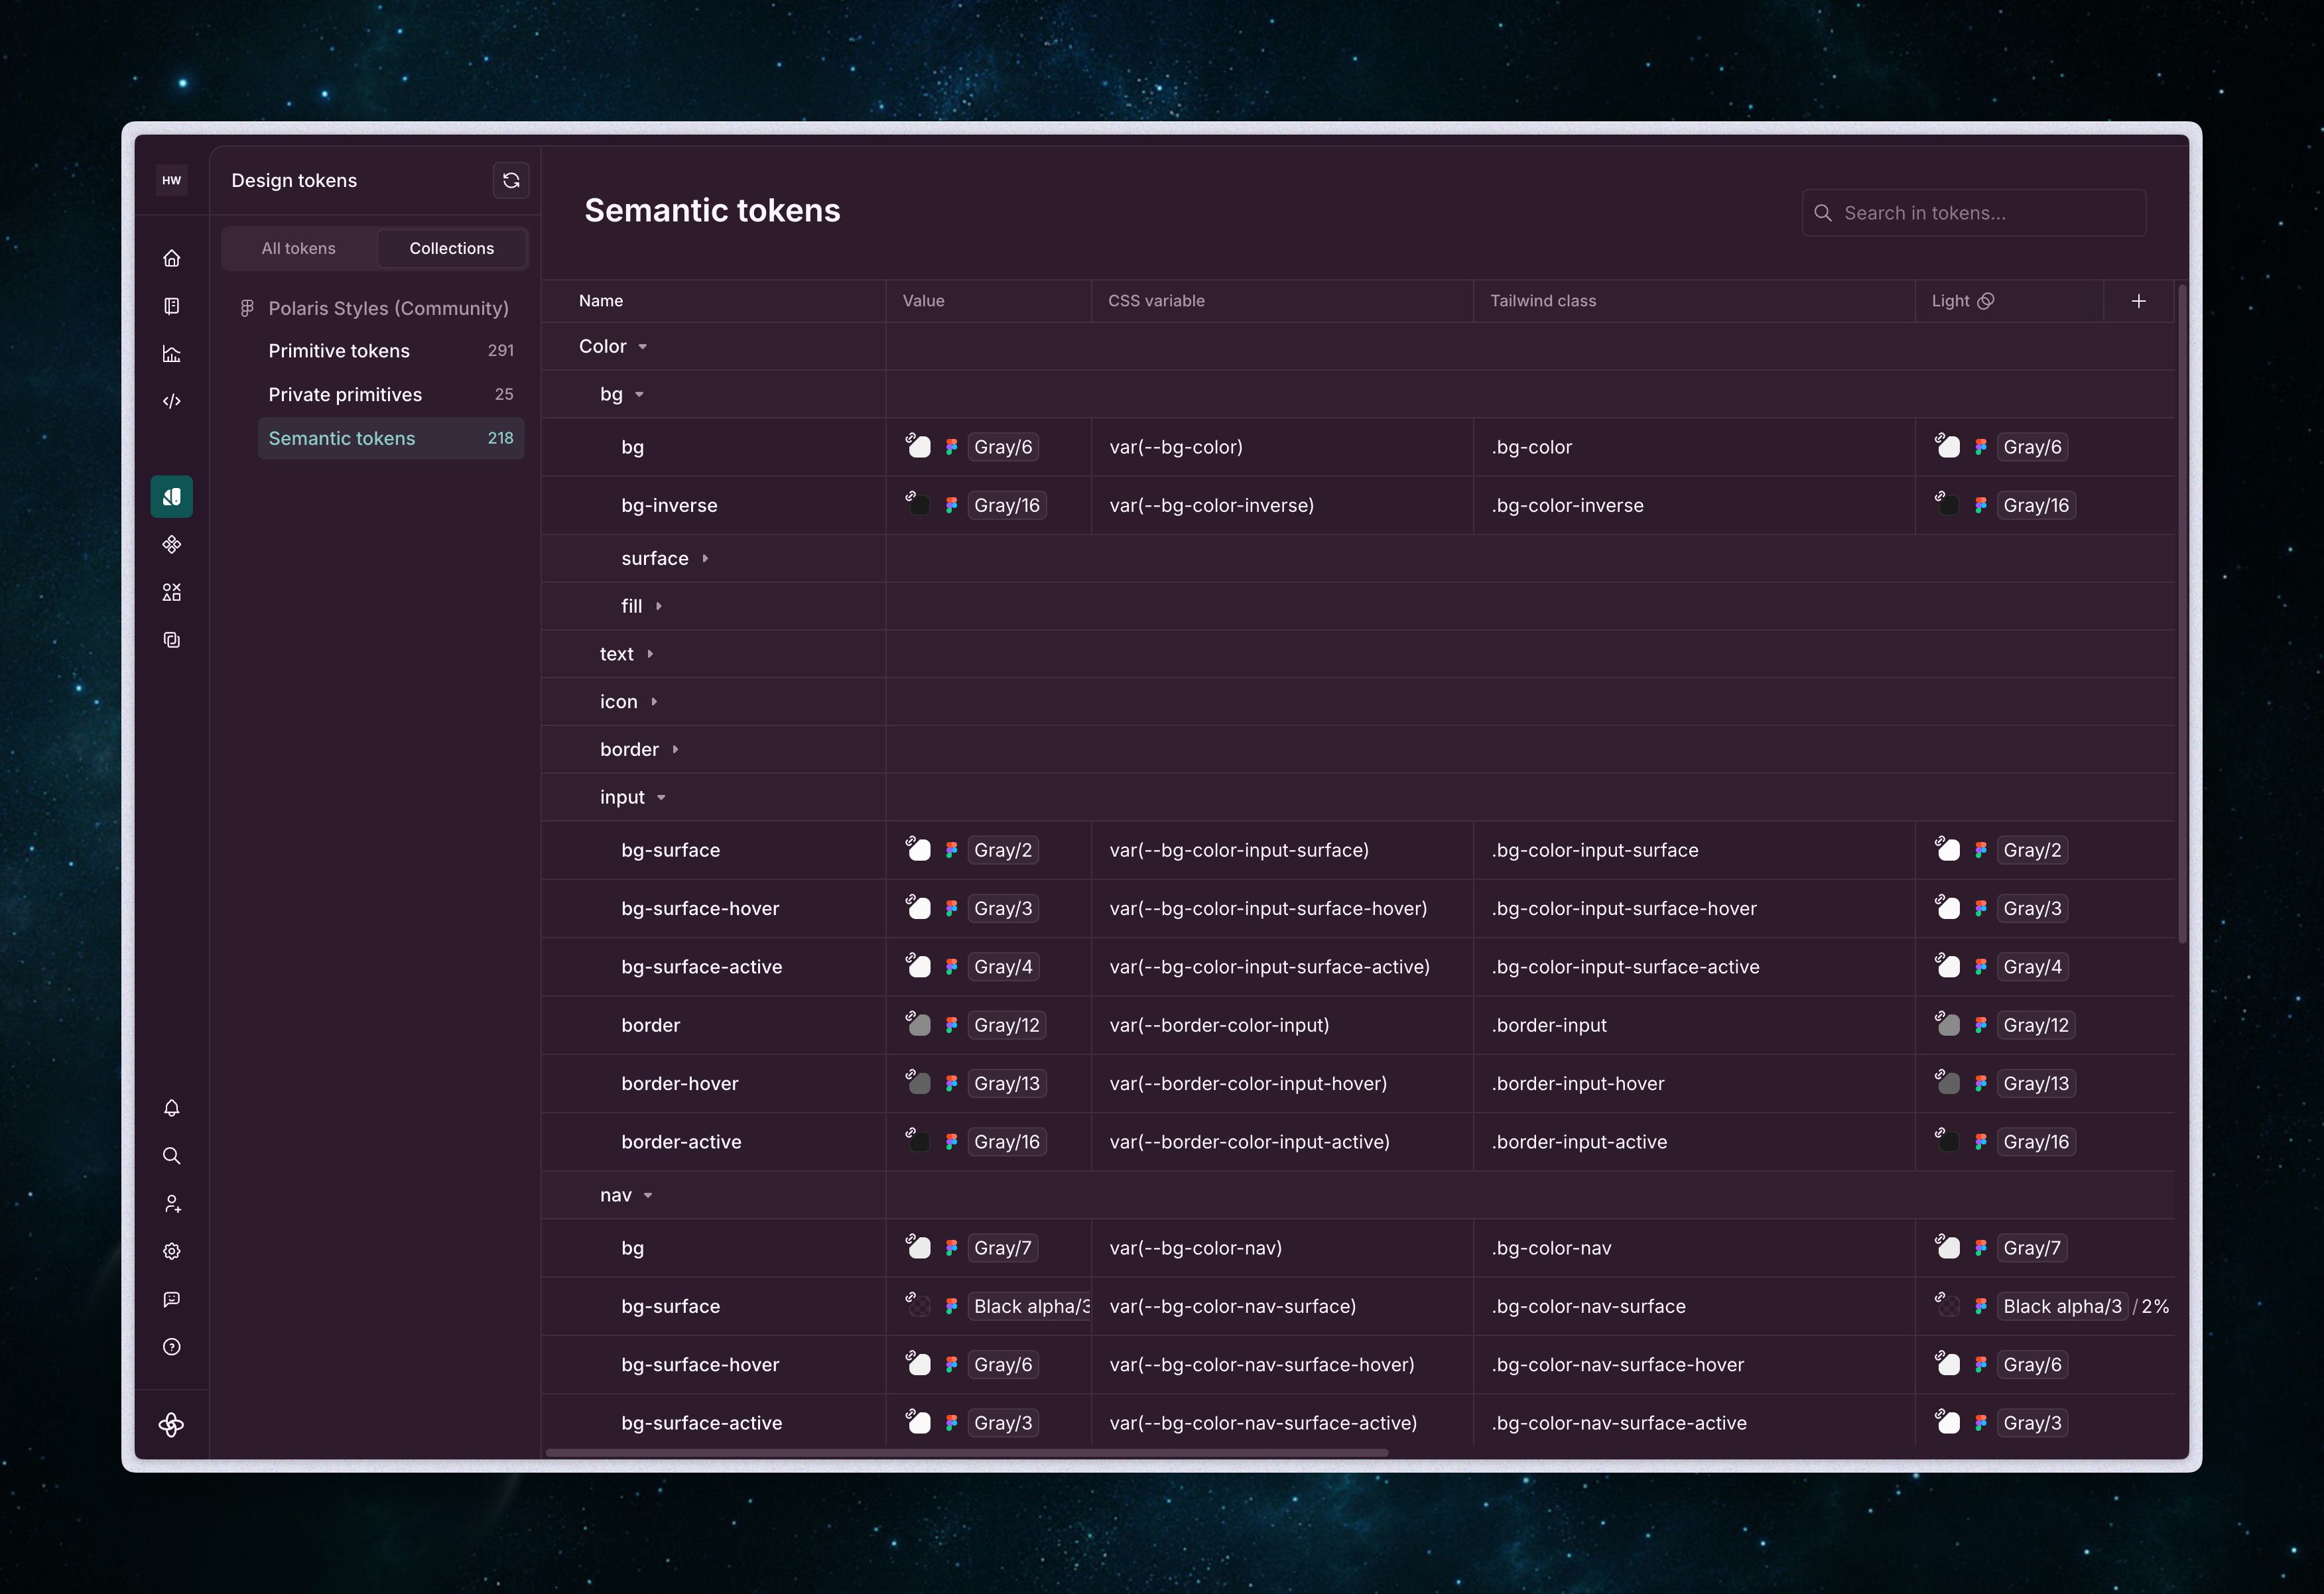Open the settings gear icon
Screen dimensions: 2324x1594
tap(172, 1251)
